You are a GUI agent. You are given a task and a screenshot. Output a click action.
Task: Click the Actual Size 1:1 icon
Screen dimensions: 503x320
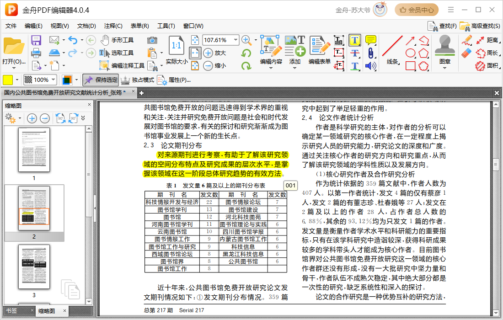177,45
